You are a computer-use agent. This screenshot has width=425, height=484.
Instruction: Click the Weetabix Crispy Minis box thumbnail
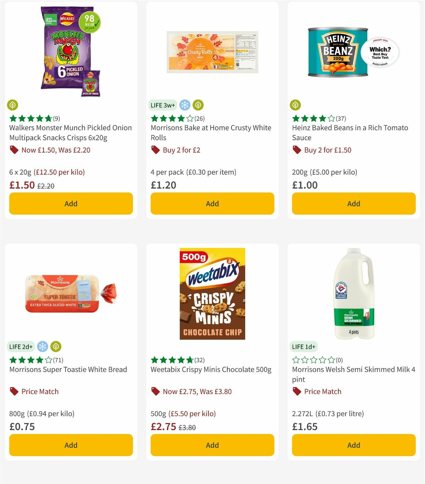click(212, 293)
